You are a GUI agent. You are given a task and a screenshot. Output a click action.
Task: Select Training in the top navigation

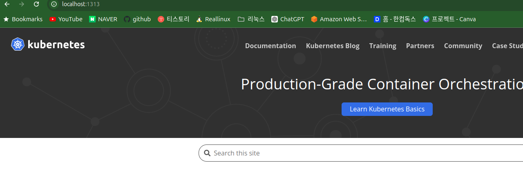tap(382, 46)
